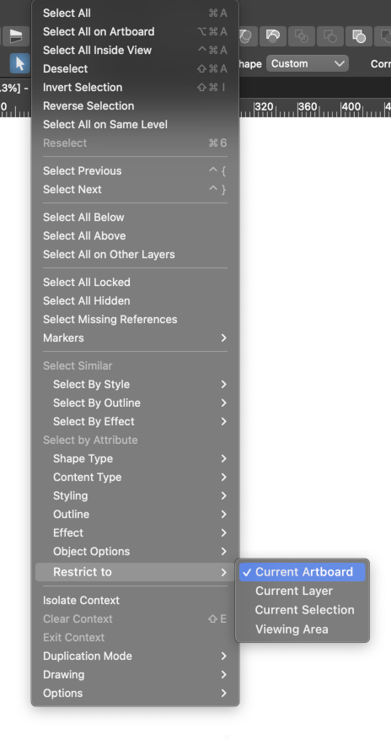Choose Select All on Artboard
Screen dimensions: 391x740
pos(135,31)
